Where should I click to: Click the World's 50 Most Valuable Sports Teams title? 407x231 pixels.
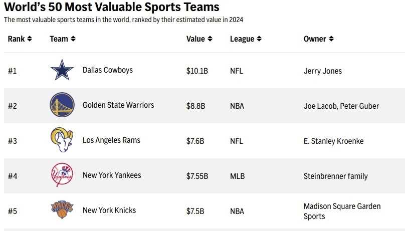coord(112,8)
